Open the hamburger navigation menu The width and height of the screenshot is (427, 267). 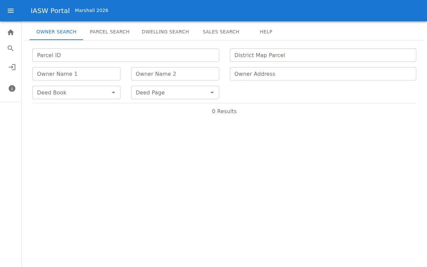(x=11, y=11)
